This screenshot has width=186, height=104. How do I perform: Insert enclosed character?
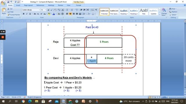pos(62,14)
